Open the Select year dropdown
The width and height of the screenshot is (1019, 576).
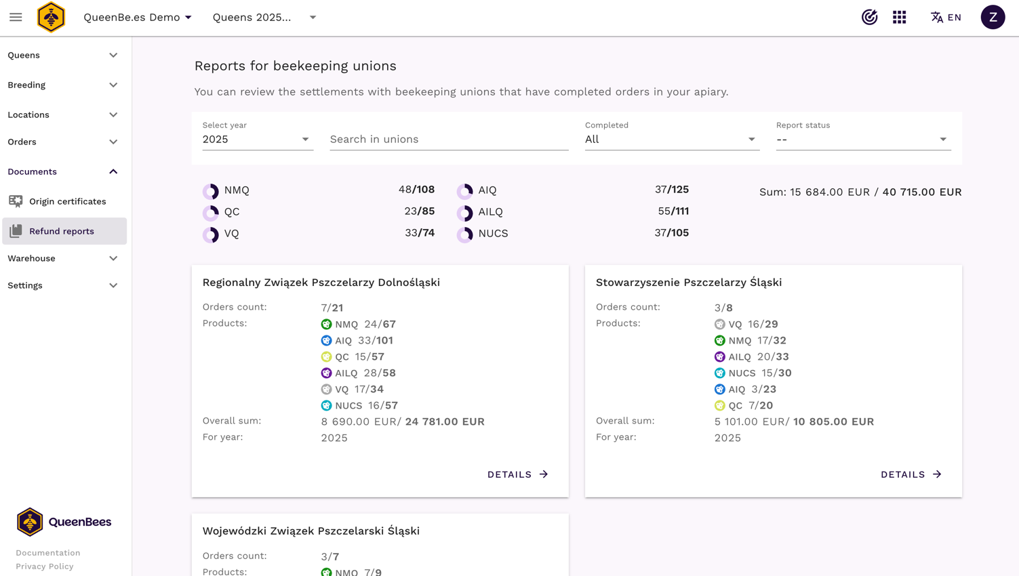coord(257,140)
